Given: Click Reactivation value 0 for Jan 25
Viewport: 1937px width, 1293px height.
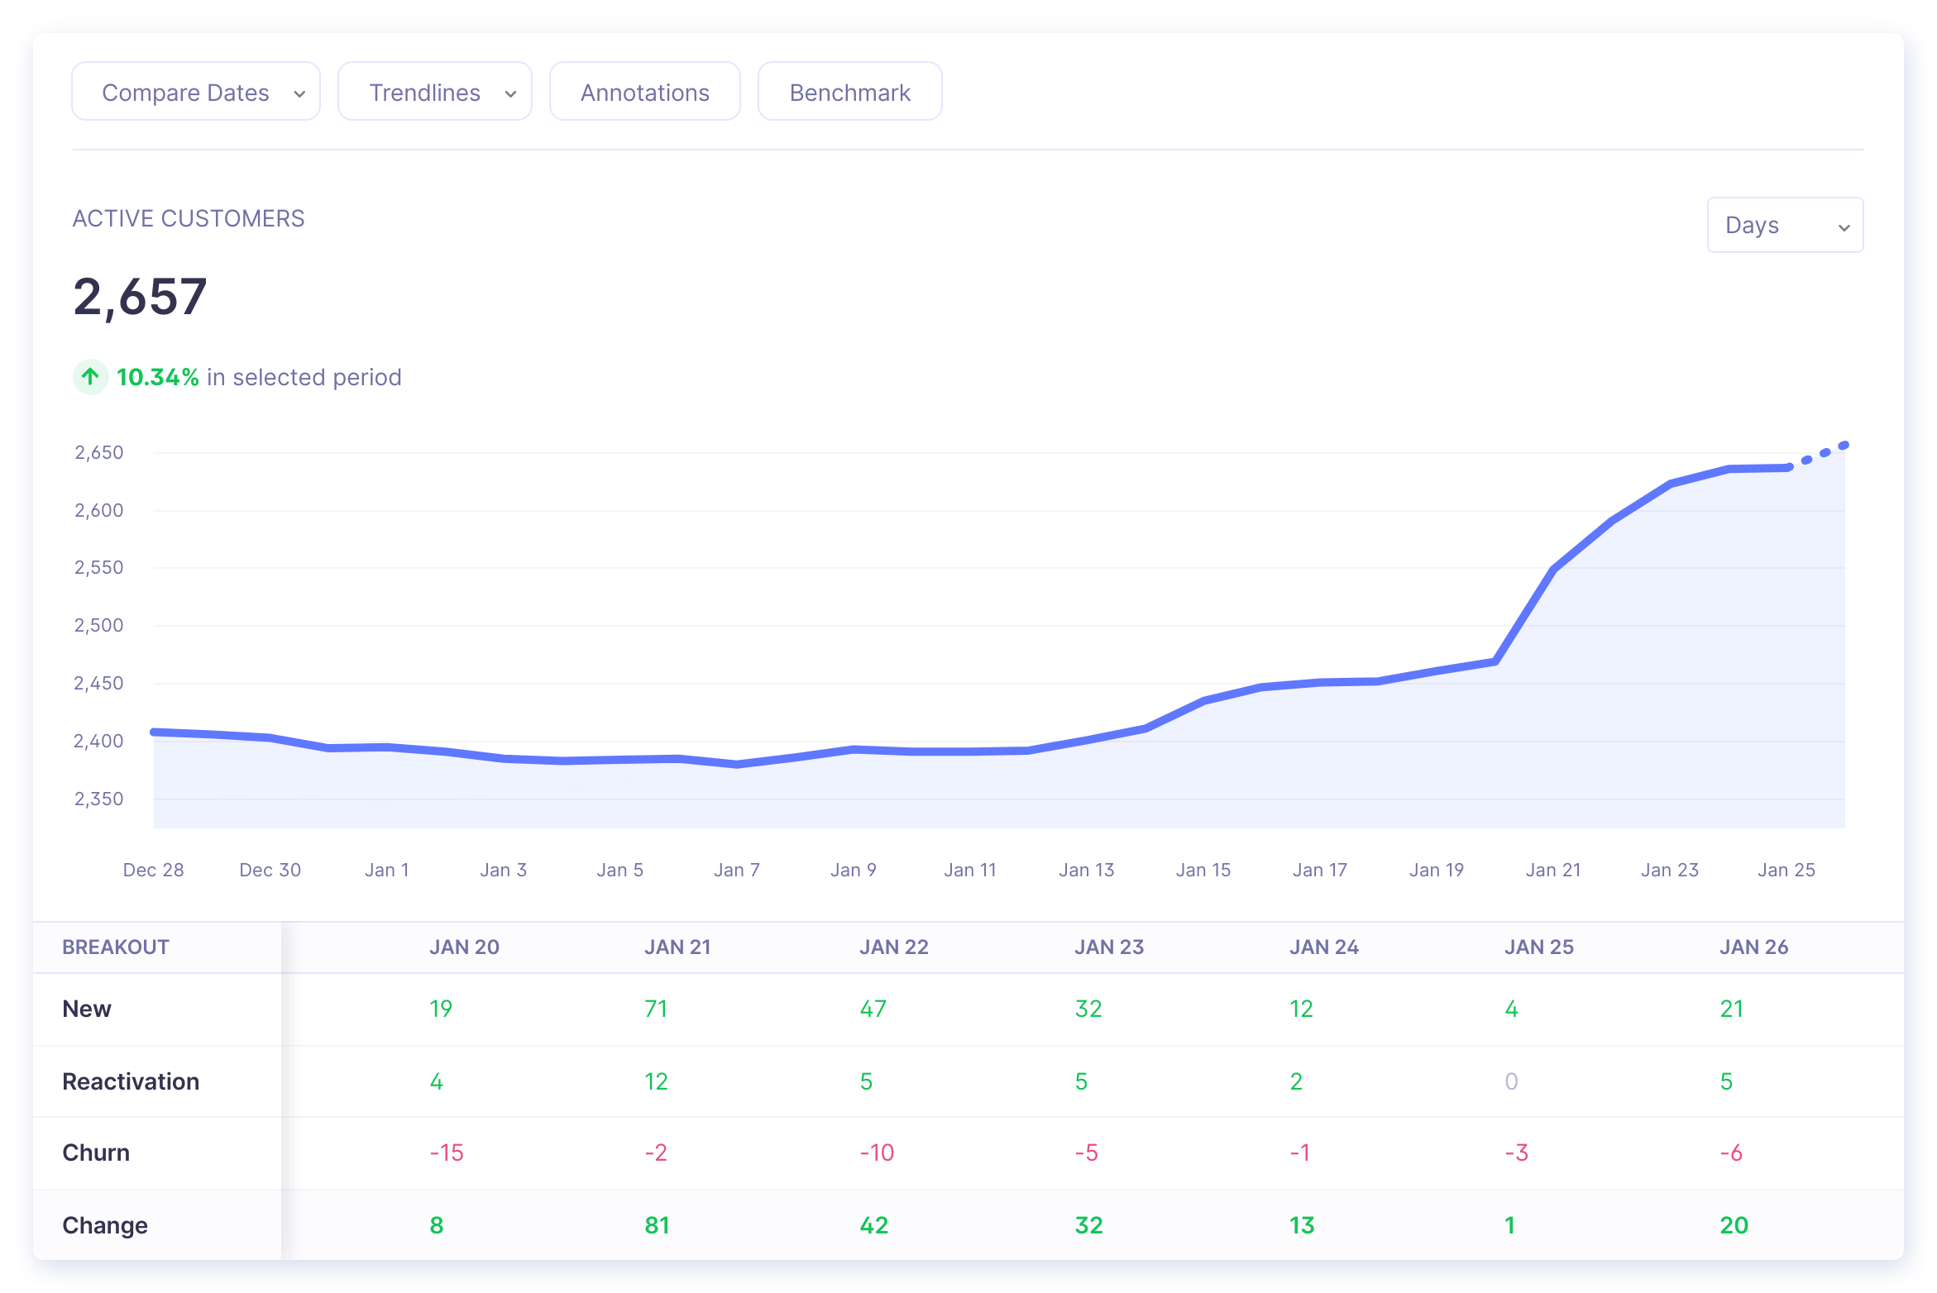Looking at the screenshot, I should tap(1511, 1081).
